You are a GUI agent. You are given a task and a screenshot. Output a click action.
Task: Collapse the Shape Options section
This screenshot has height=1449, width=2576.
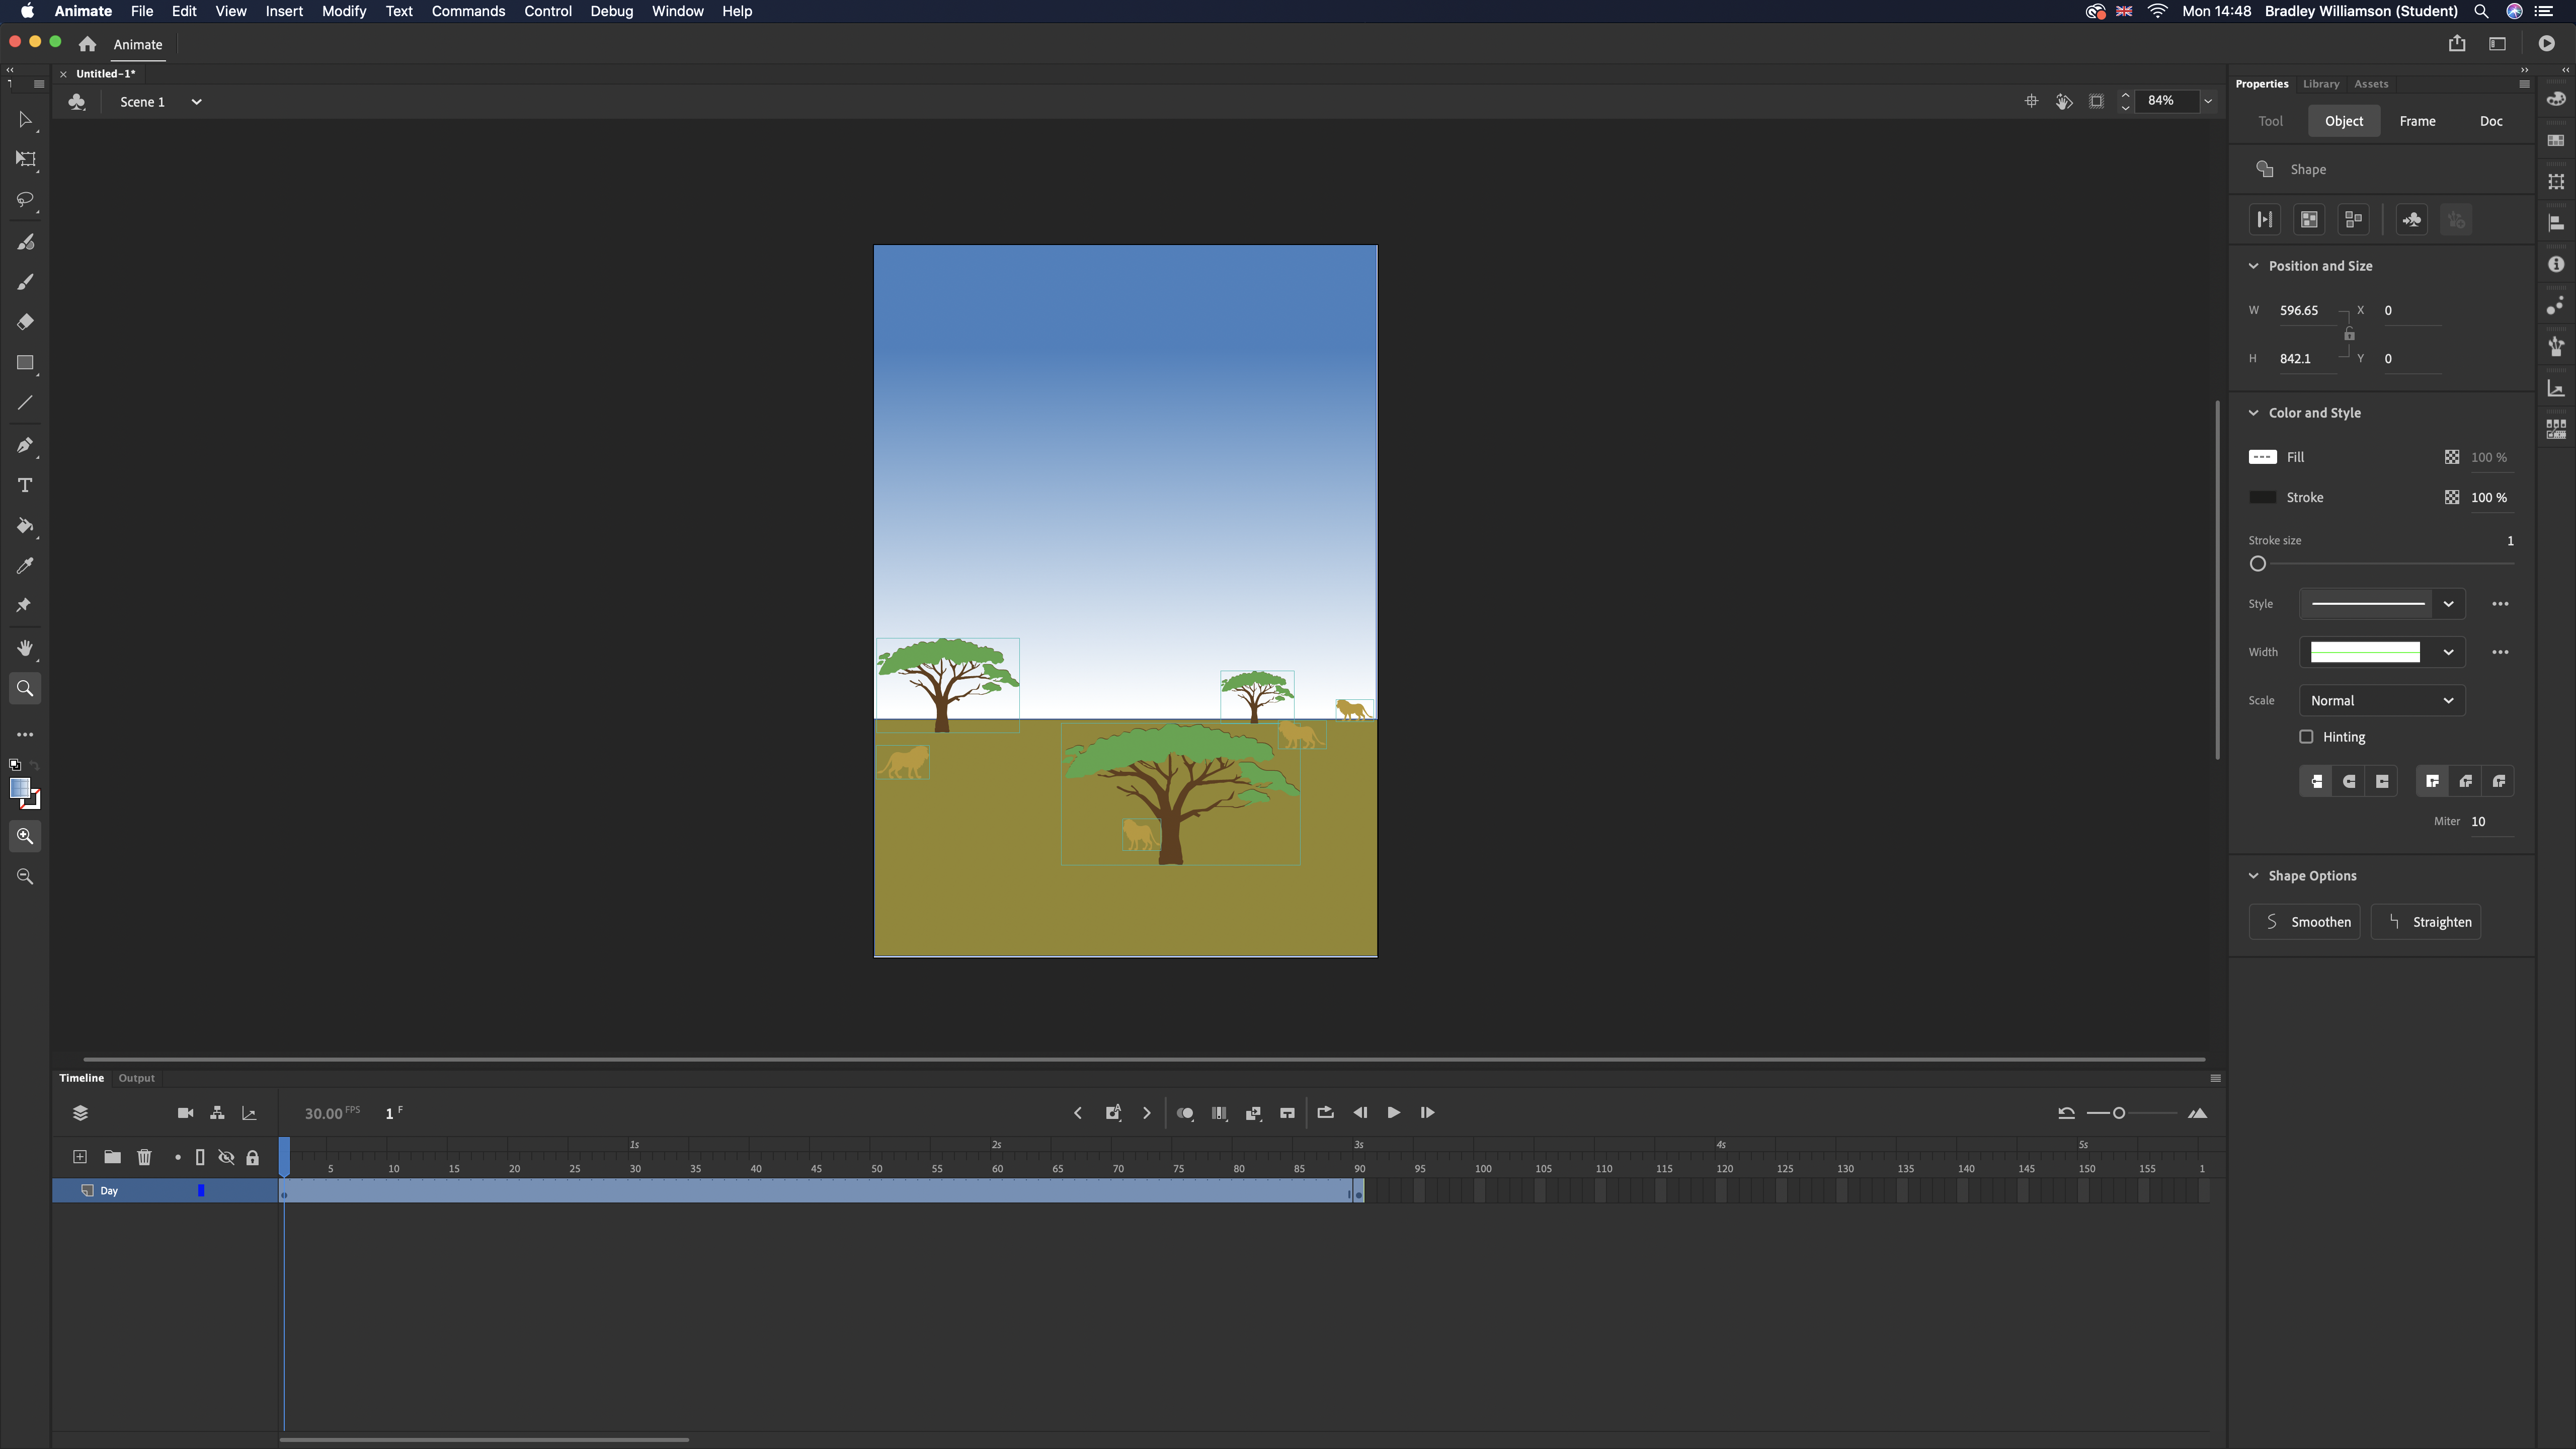2253,876
